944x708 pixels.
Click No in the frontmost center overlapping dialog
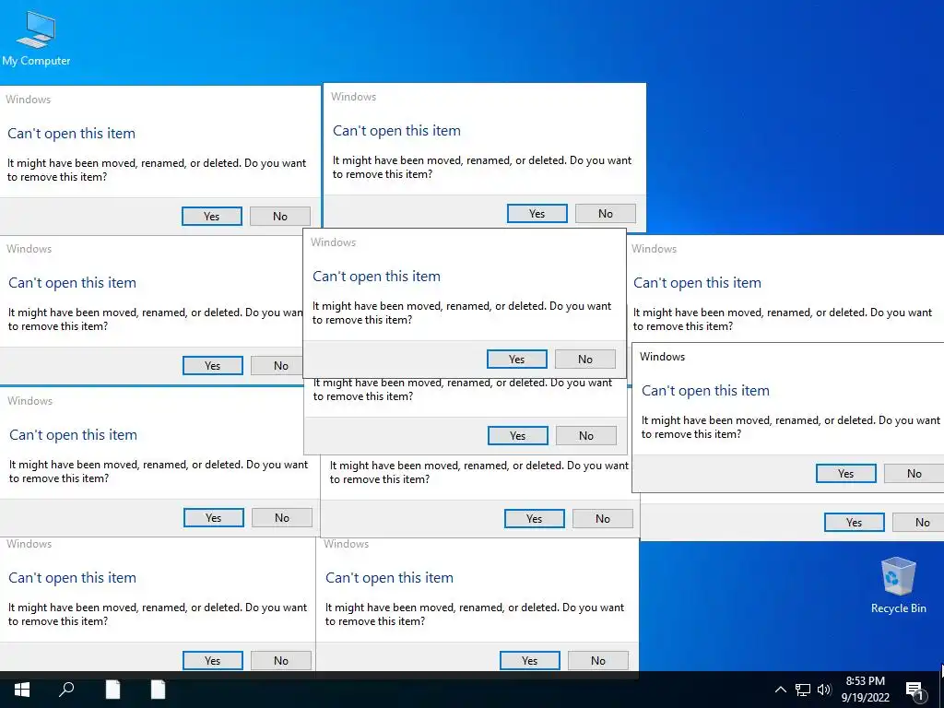pos(585,359)
